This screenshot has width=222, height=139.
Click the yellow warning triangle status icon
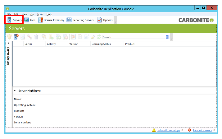pos(154,130)
